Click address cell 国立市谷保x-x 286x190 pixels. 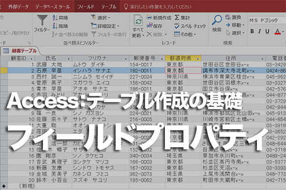click(234, 89)
